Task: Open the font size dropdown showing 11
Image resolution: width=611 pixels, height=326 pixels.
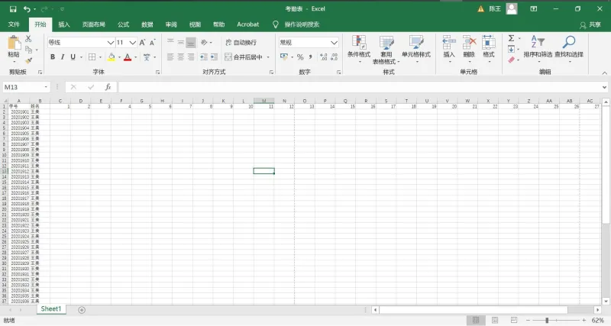Action: [132, 43]
